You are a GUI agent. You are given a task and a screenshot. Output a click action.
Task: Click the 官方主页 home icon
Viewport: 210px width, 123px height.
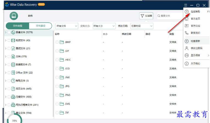tap(187, 19)
